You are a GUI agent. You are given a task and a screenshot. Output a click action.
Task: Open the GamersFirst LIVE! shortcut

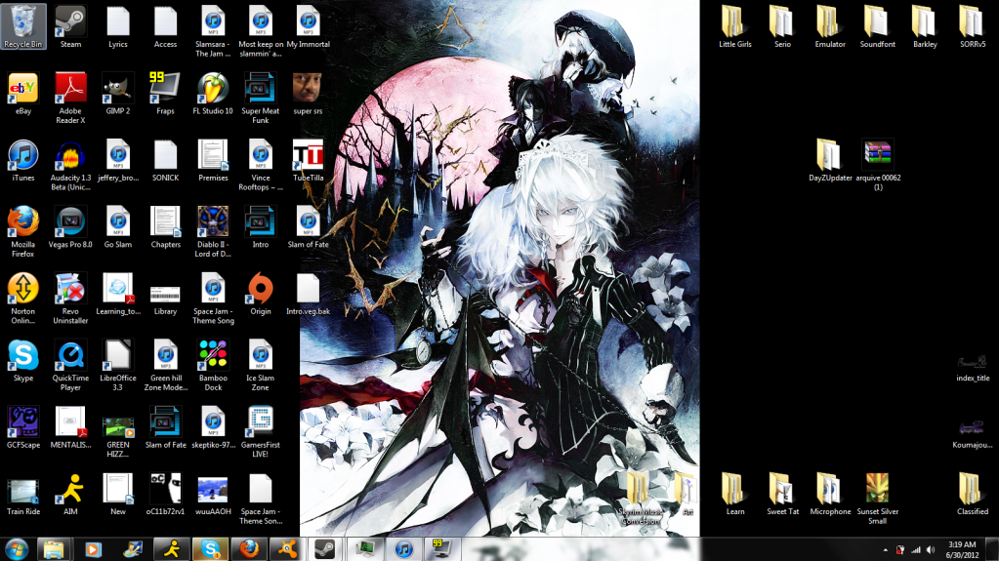point(260,432)
